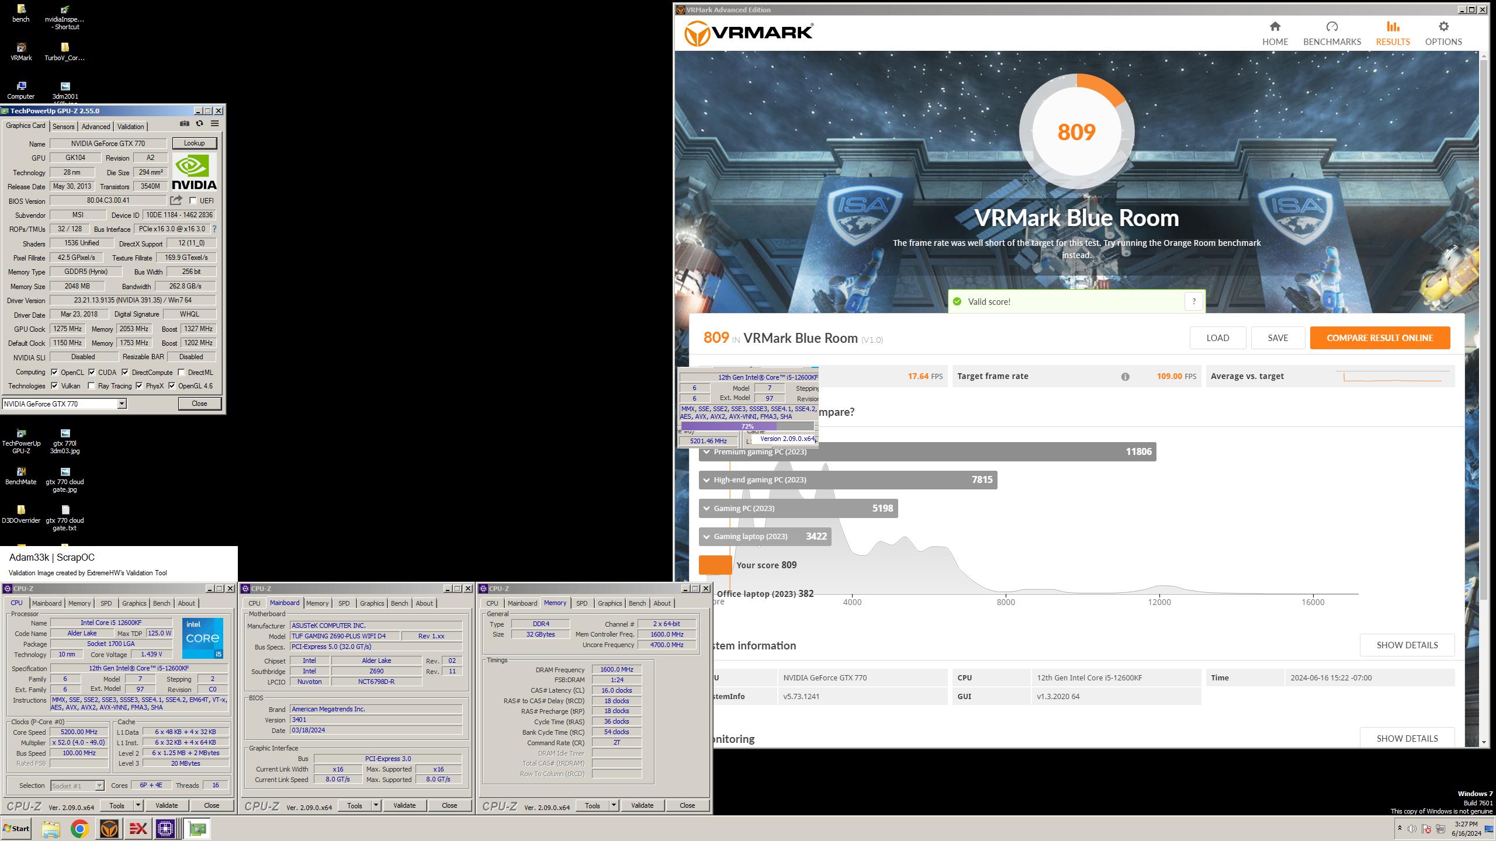Open the Graphics tab in CPU-Z Mainboard window

coord(372,603)
